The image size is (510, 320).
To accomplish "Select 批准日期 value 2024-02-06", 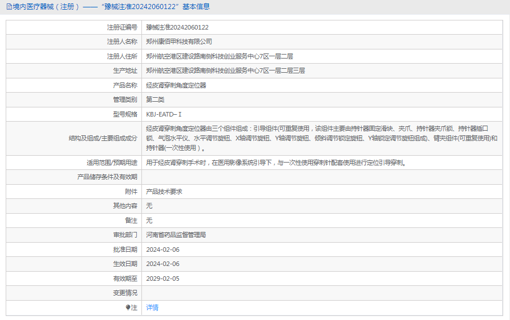I will 162,250.
